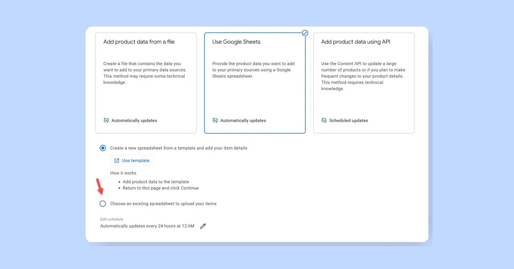Select the Add product data from a file card
Screen dimensions: 514x269
[146, 83]
